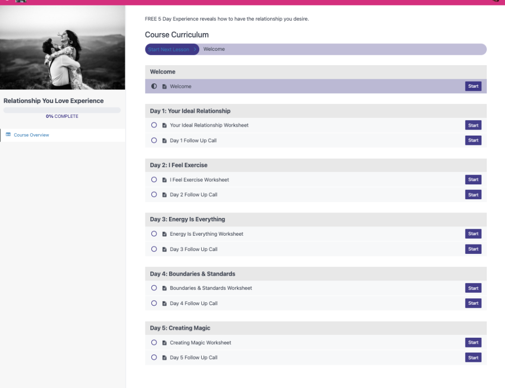Open I Feel Exercise Worksheet lesson title

coord(199,179)
